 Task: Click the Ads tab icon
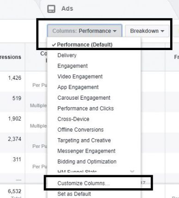coord(51,9)
